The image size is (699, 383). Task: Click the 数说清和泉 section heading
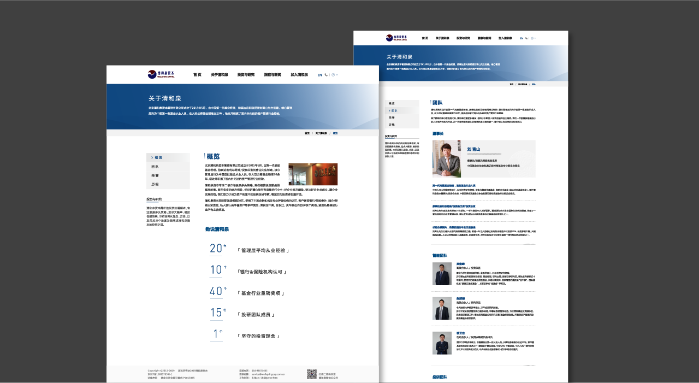[217, 229]
